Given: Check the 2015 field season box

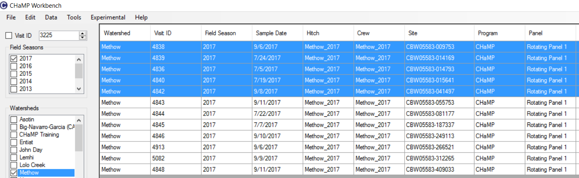Looking at the screenshot, I should 13,74.
